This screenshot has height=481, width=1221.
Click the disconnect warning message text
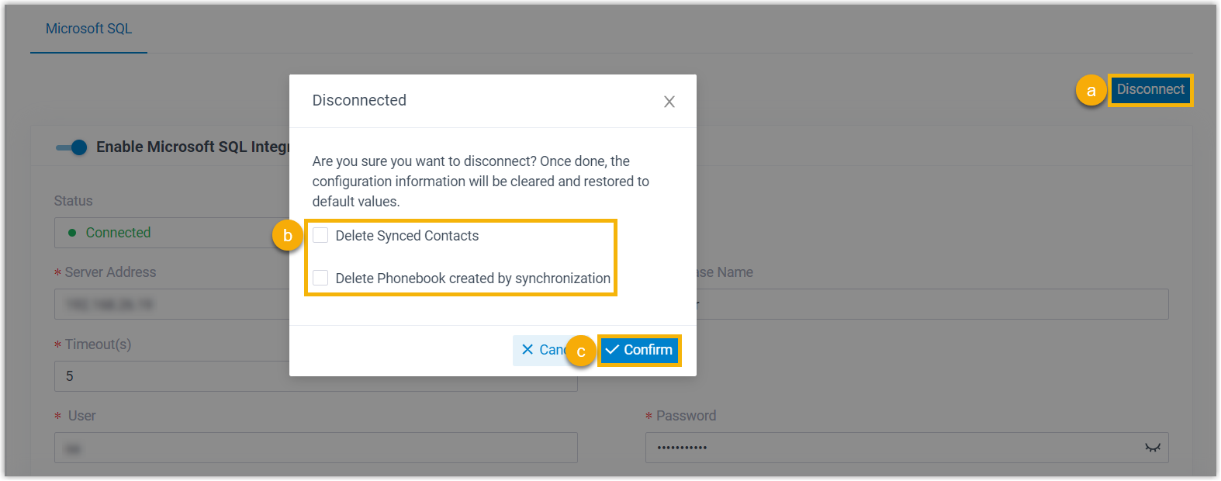(x=480, y=182)
